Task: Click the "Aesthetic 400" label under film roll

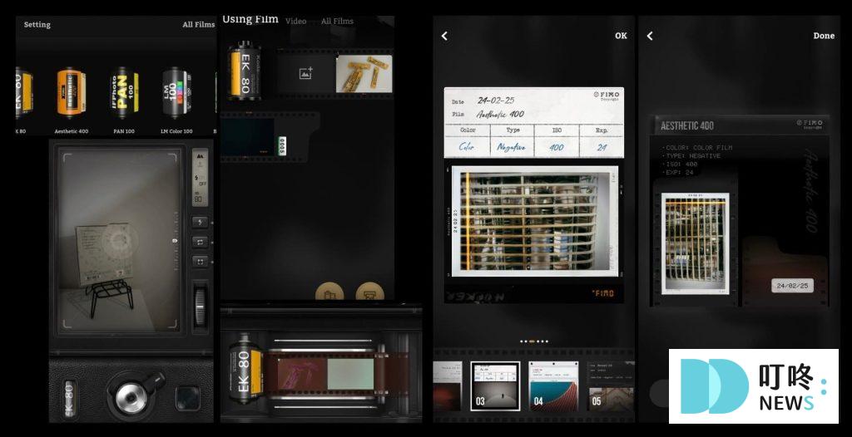Action: click(72, 131)
